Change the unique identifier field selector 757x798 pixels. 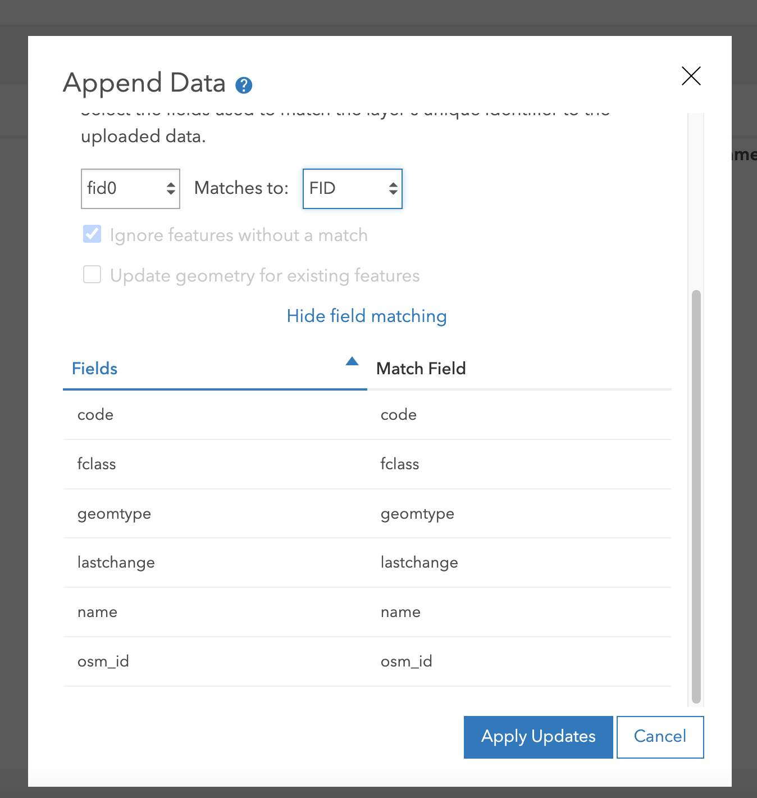point(130,189)
